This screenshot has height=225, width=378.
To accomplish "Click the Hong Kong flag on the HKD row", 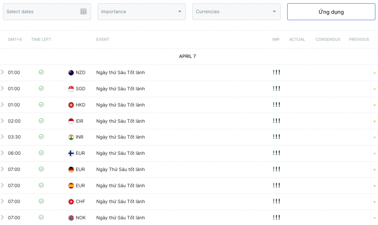I will click(70, 105).
